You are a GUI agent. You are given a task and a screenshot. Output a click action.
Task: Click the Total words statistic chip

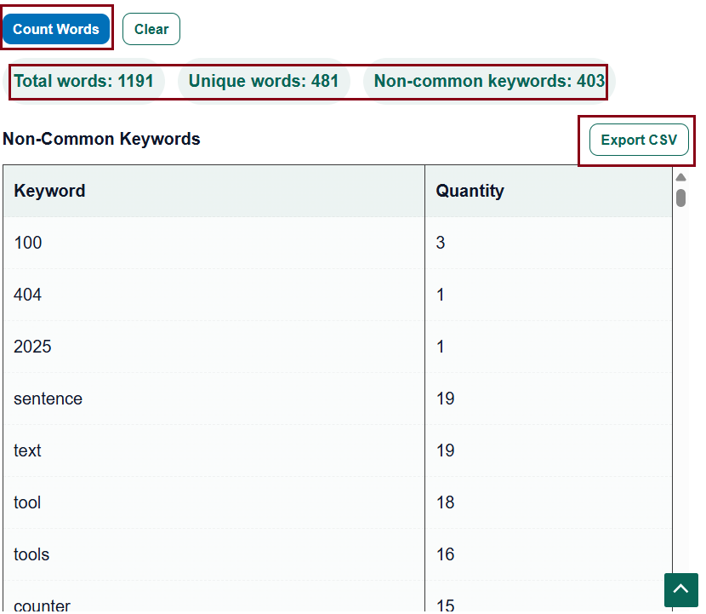click(83, 82)
